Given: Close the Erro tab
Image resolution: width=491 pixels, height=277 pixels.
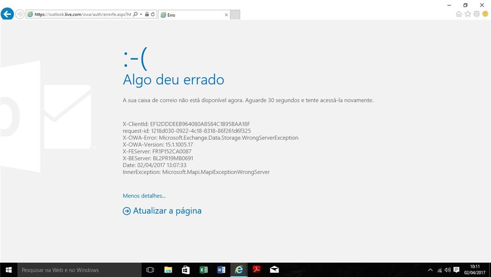Looking at the screenshot, I should (x=226, y=15).
